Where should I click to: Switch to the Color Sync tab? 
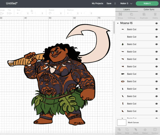tap(149, 10)
